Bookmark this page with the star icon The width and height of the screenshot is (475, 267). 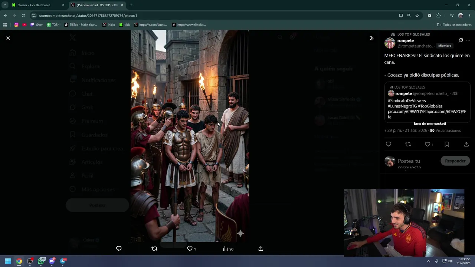point(417,16)
